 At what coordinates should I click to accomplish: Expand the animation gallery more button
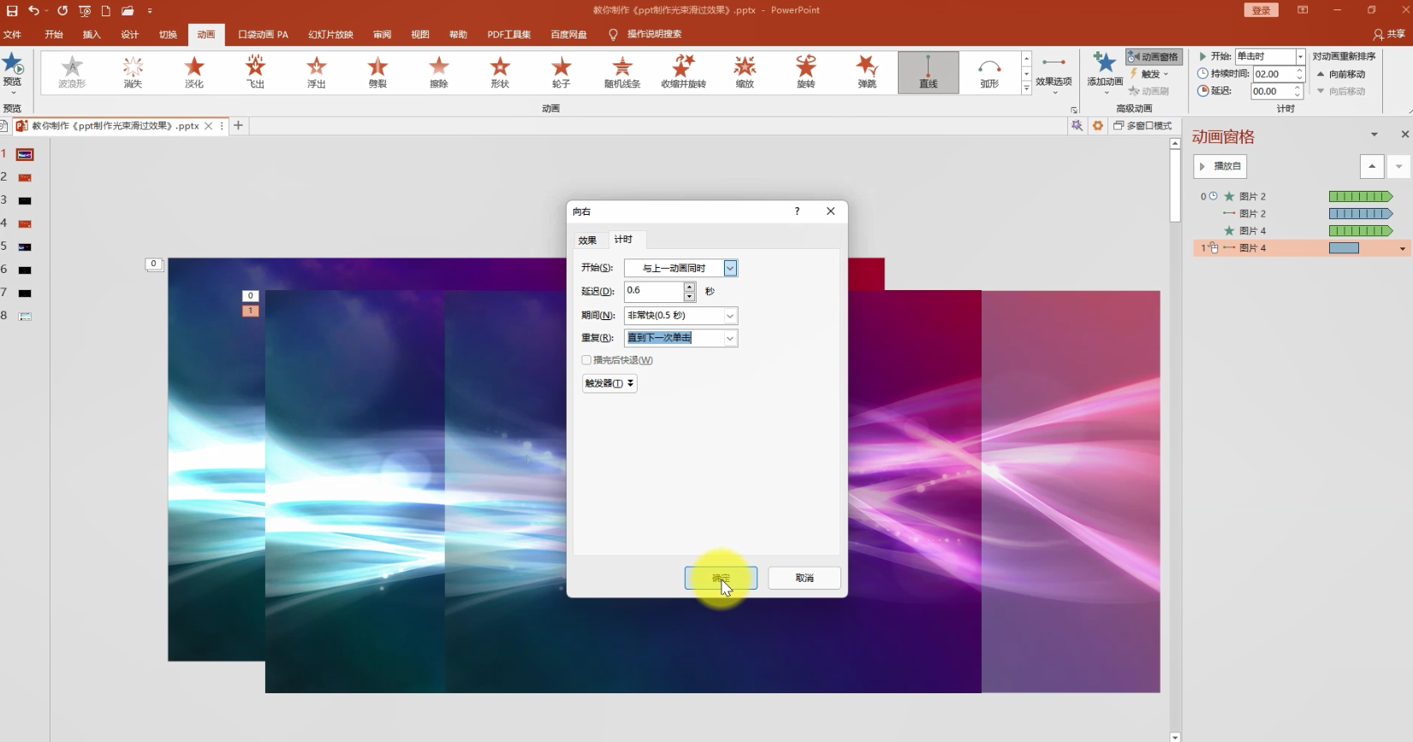tap(1026, 89)
